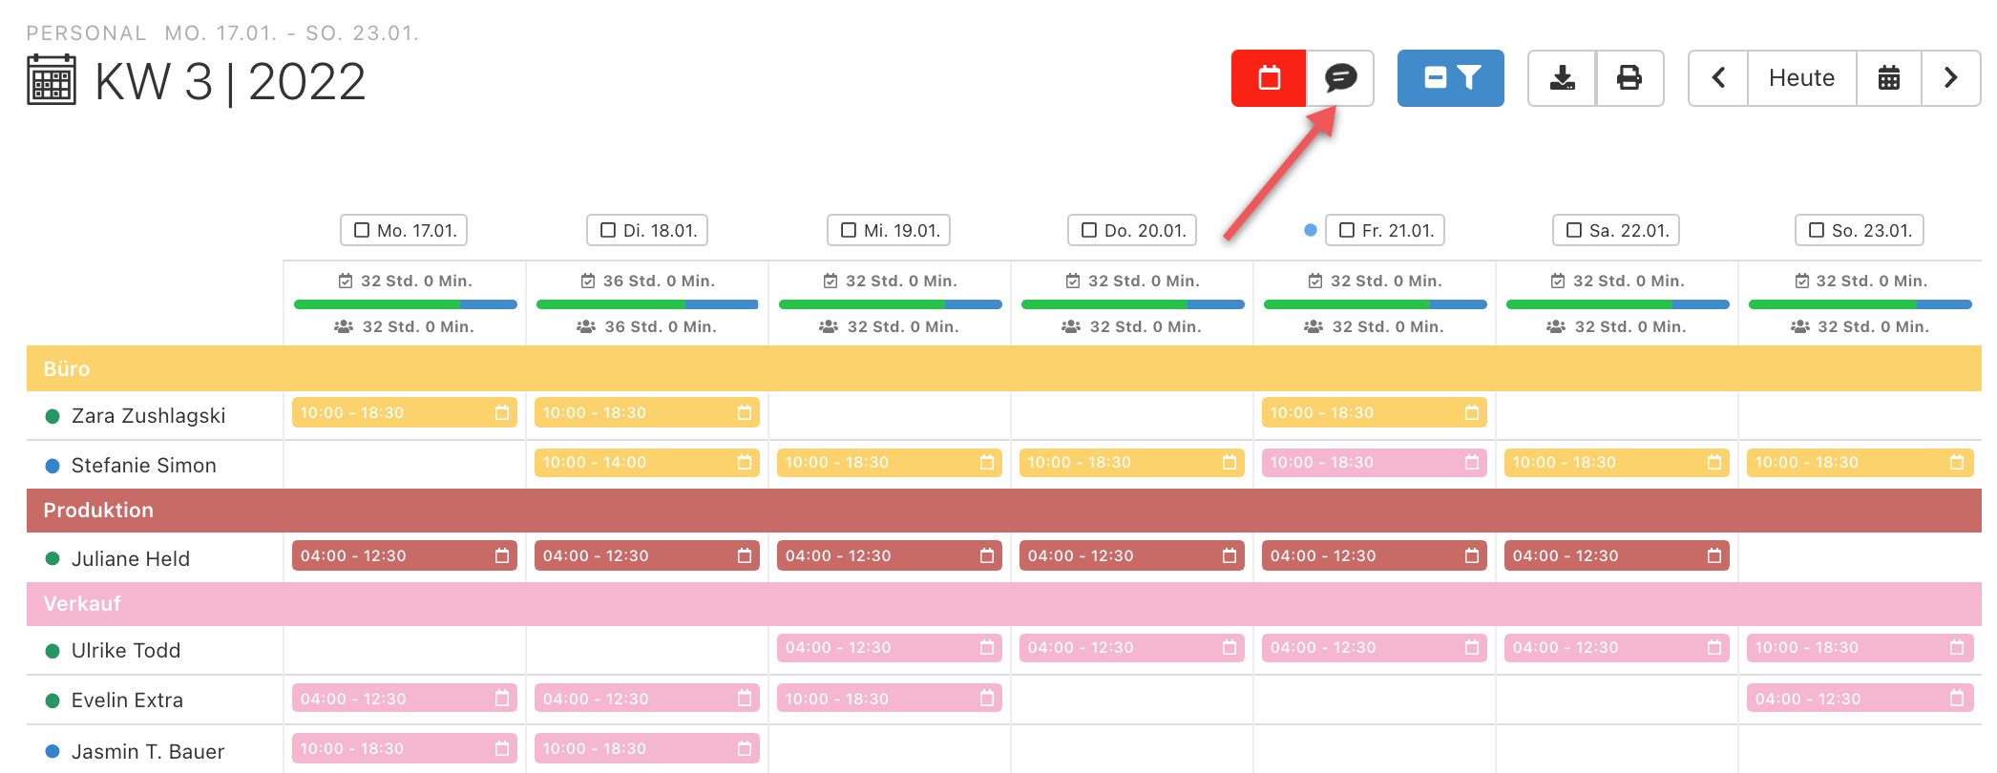The height and width of the screenshot is (773, 1997).
Task: Click Monday's green-blue hours progress bar
Action: coord(406,304)
